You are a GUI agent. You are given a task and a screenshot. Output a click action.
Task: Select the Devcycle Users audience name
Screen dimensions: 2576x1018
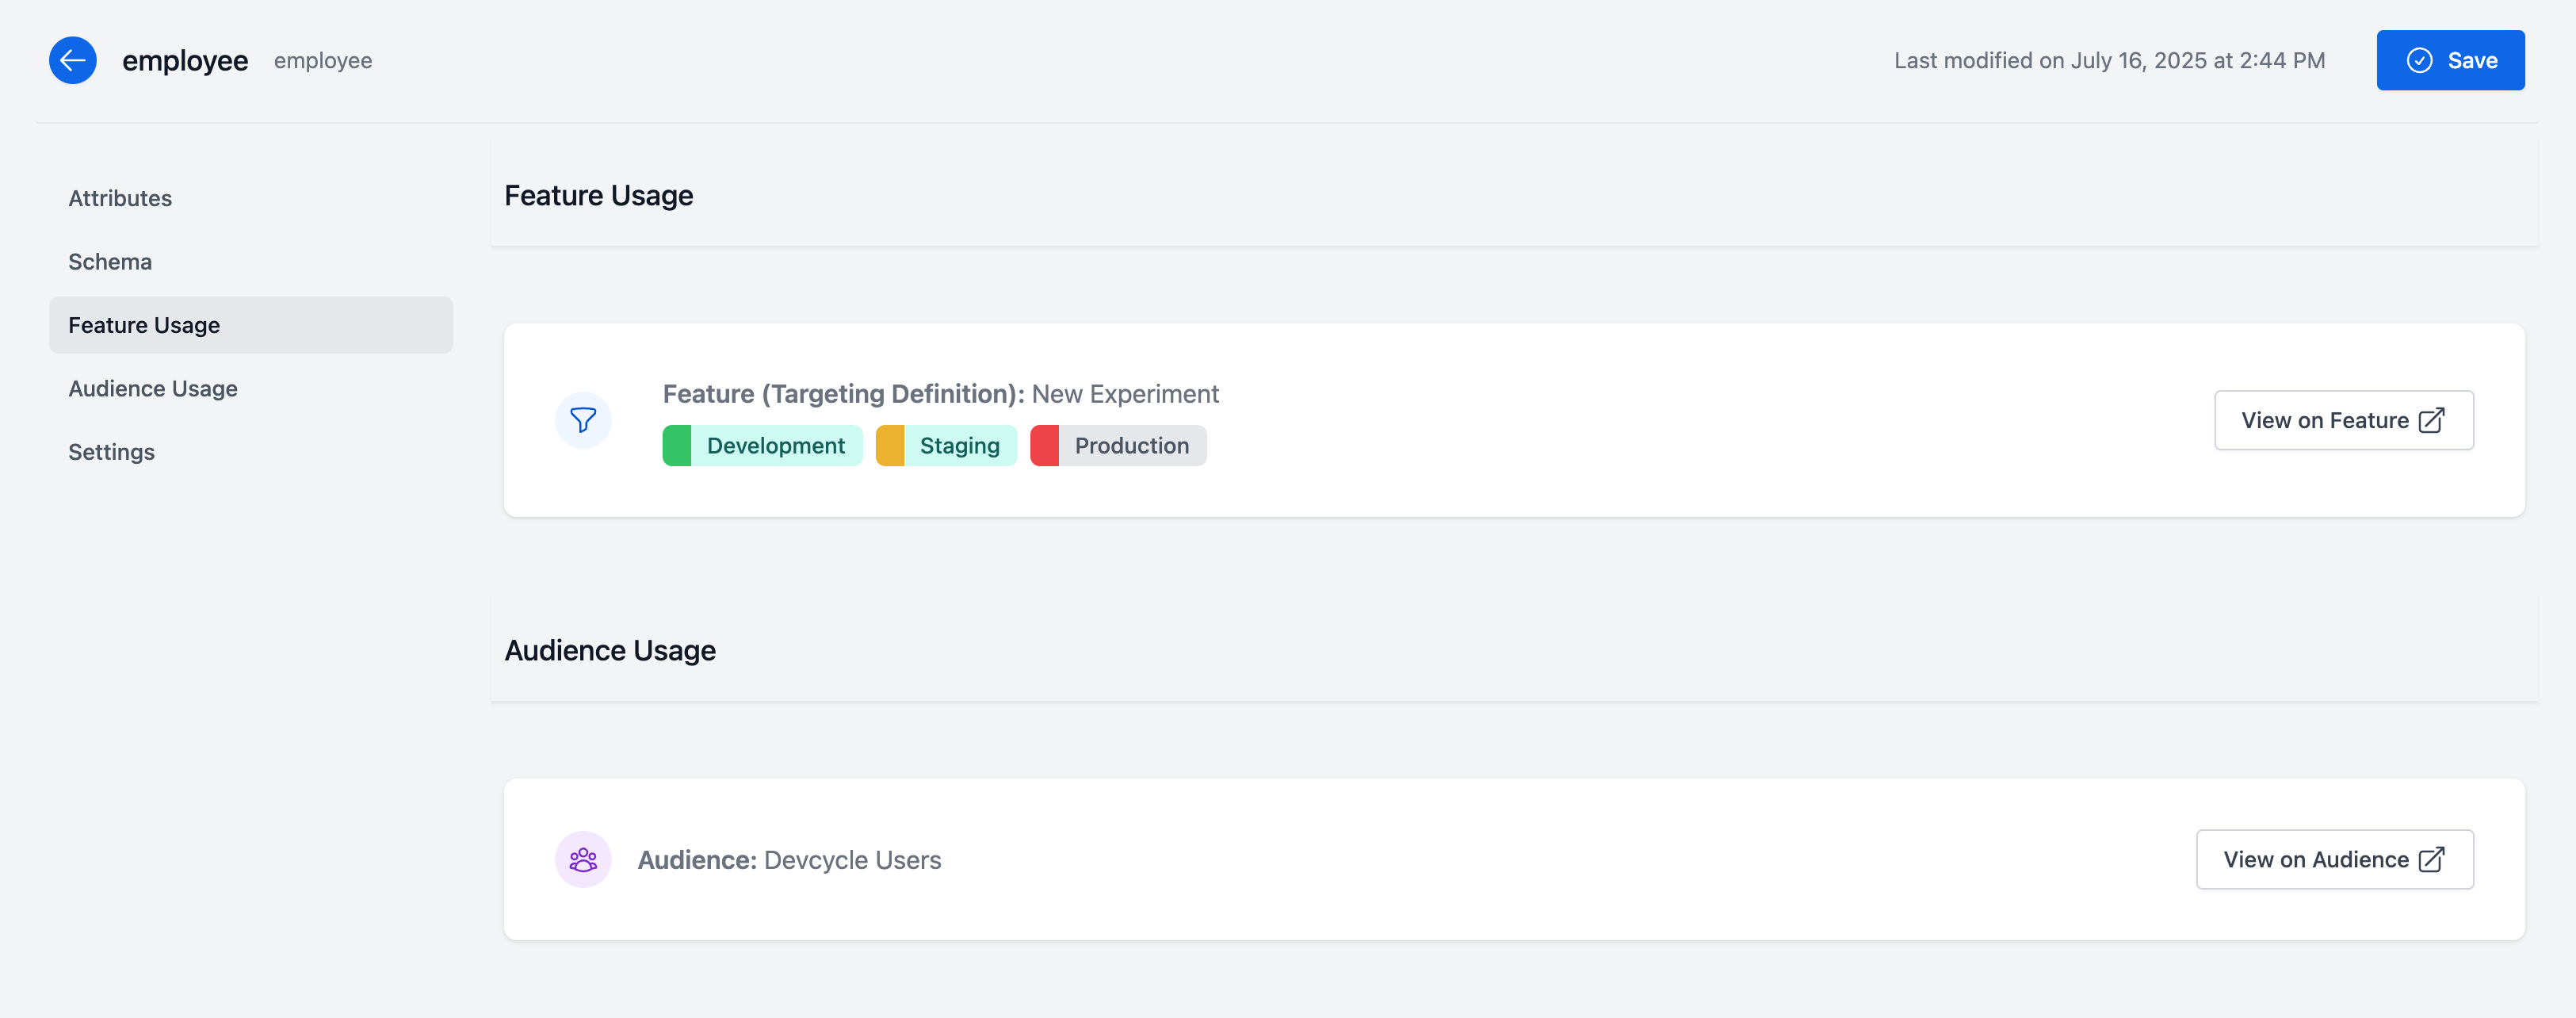coord(851,859)
